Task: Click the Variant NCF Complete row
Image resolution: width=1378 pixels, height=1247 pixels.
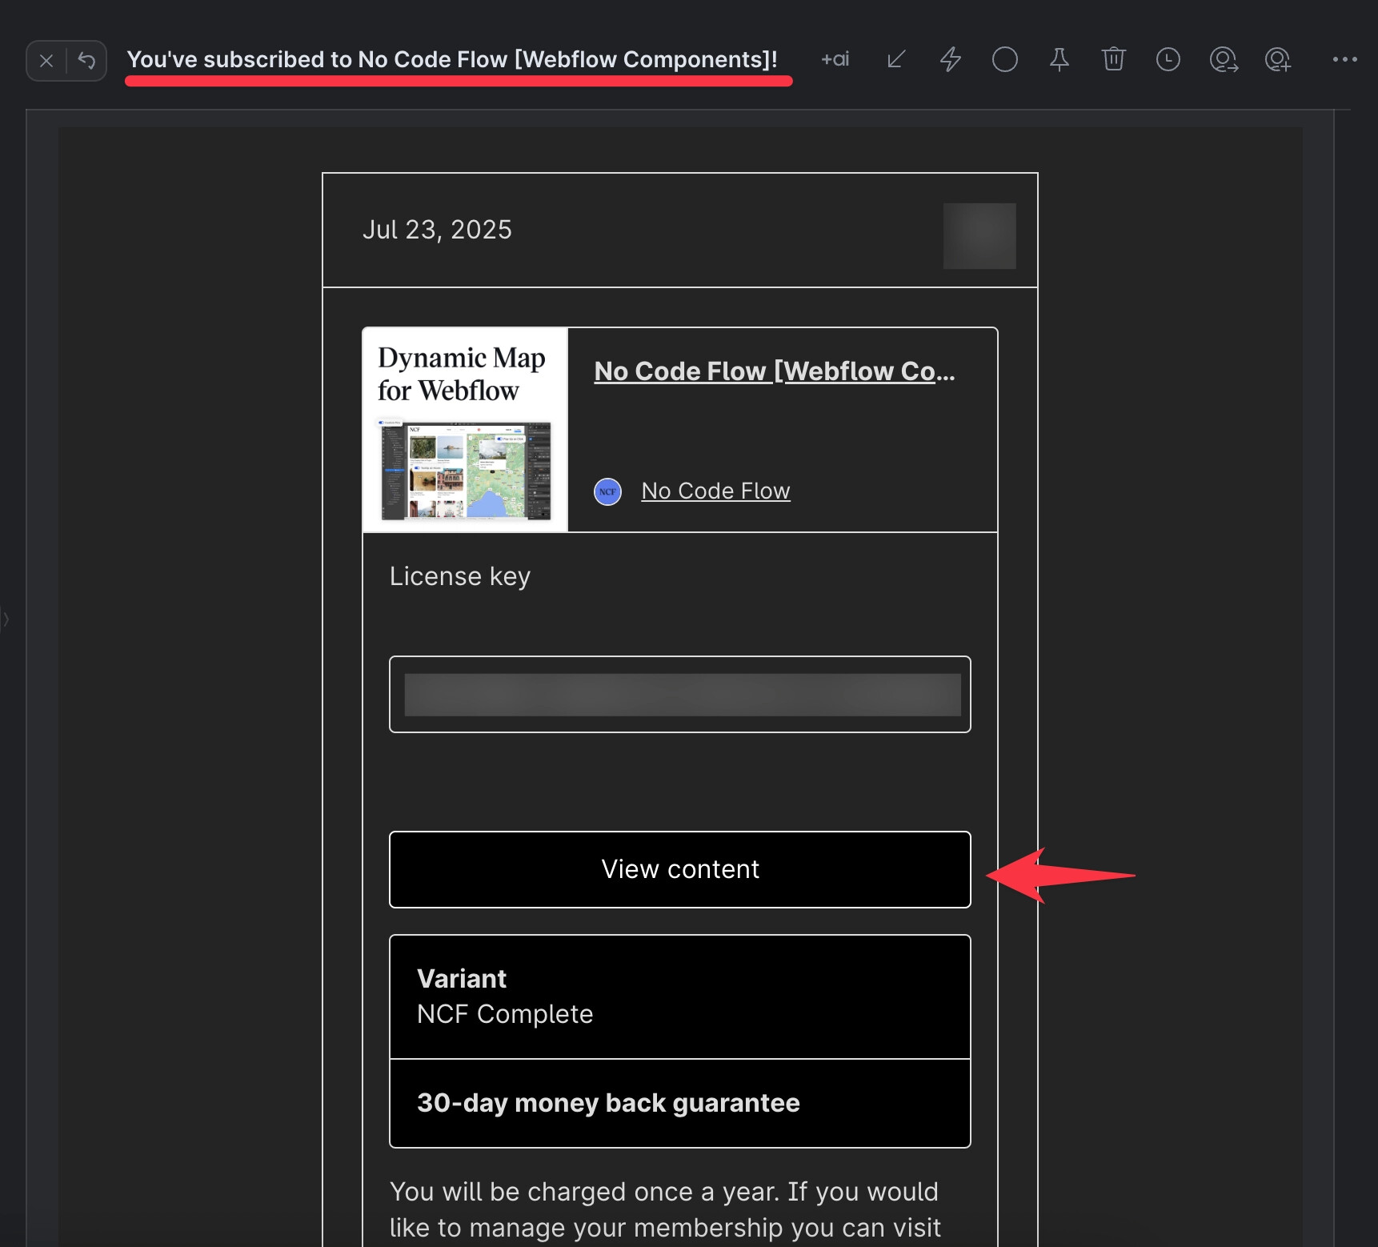Action: point(680,997)
